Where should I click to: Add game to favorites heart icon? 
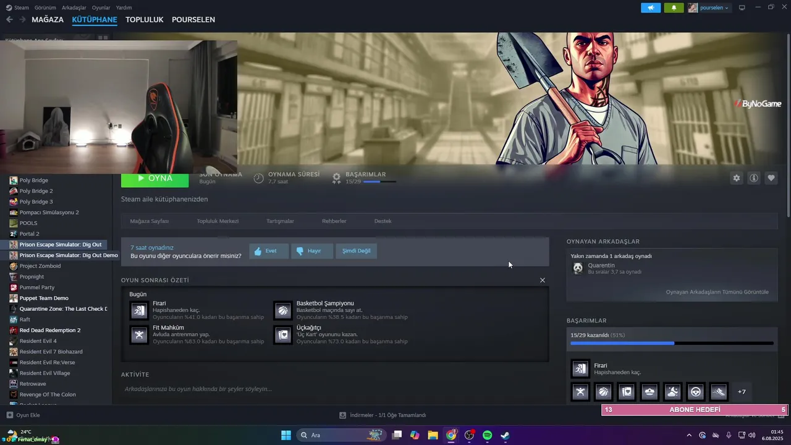tap(771, 178)
